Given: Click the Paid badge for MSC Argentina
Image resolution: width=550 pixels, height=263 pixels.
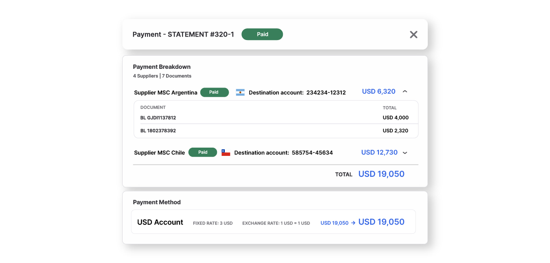Looking at the screenshot, I should [214, 92].
